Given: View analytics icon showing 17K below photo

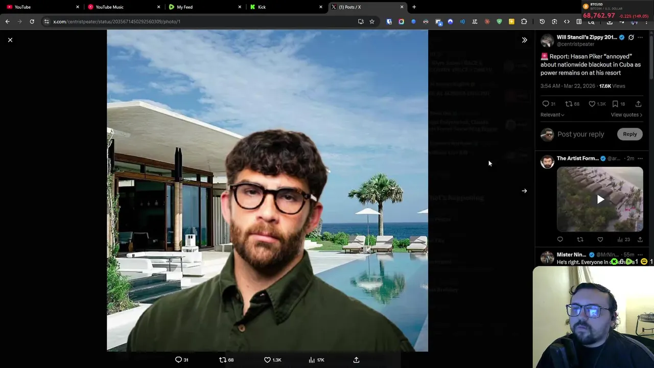Looking at the screenshot, I should [x=316, y=360].
